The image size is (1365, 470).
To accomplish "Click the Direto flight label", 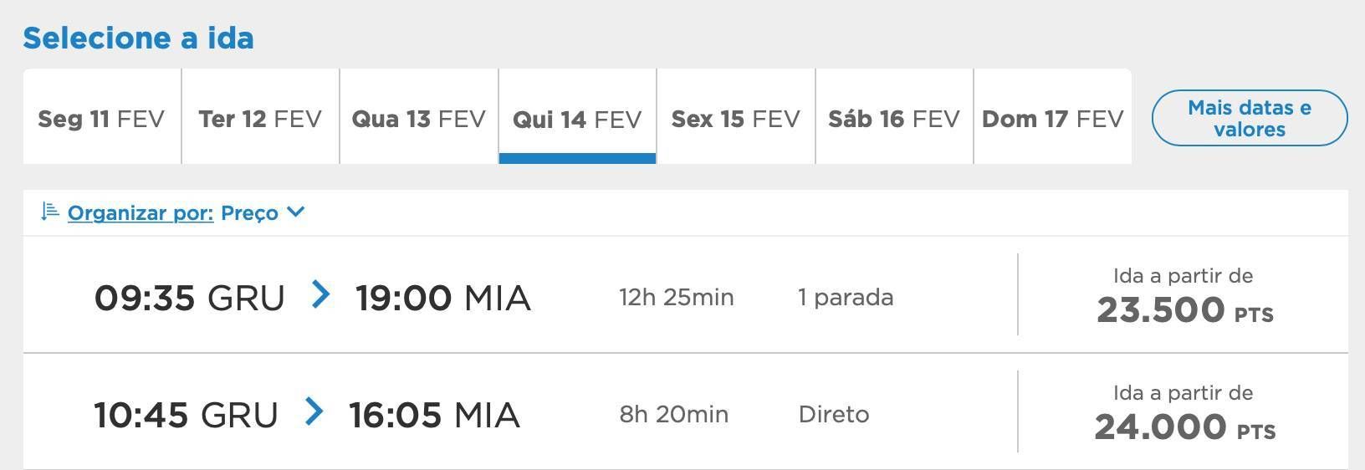I will pyautogui.click(x=834, y=414).
